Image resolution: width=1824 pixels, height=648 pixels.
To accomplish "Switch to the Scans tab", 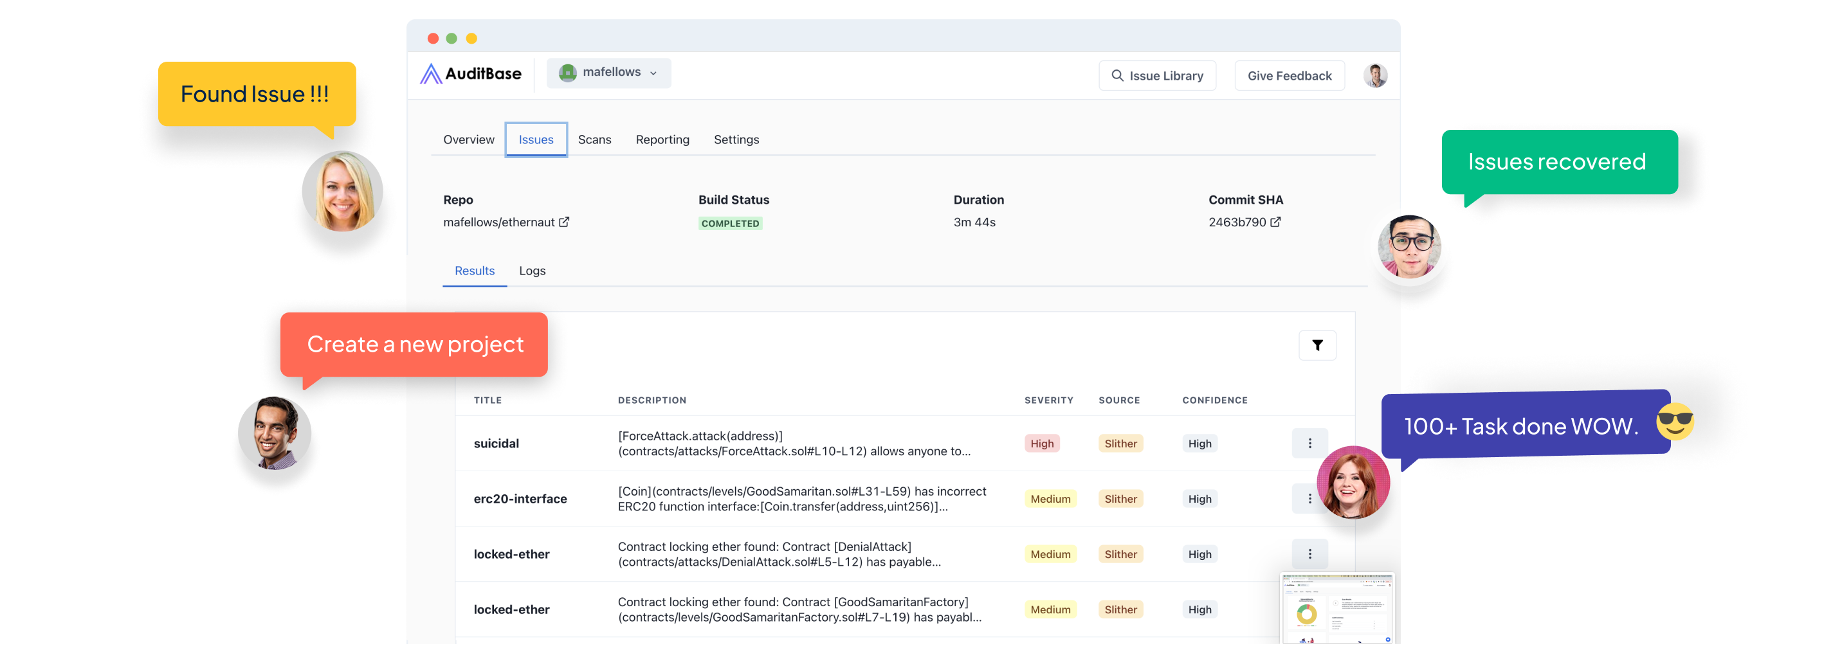I will pyautogui.click(x=594, y=139).
